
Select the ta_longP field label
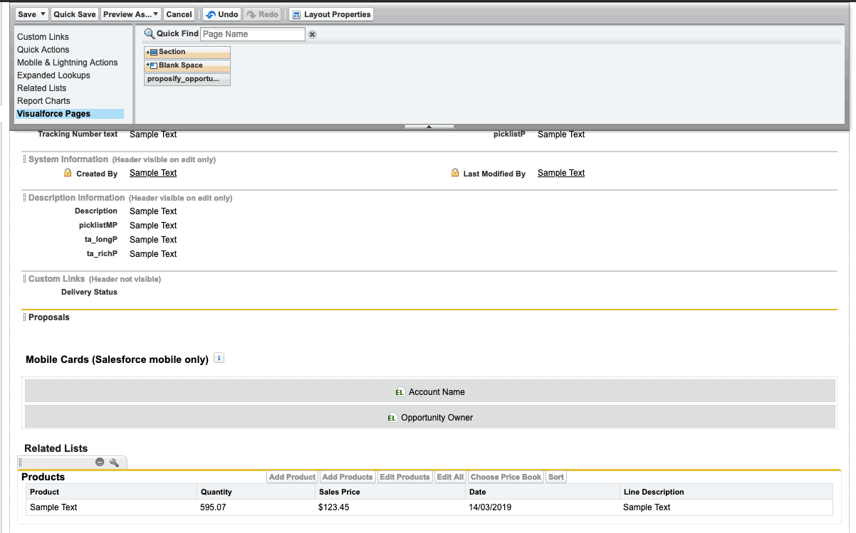coord(101,240)
